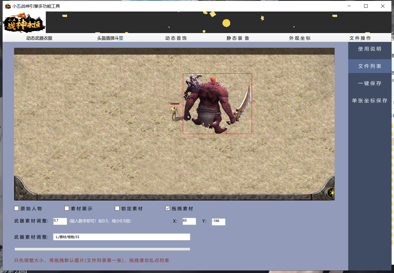
Task: Click the scale input showing 0.7
Action: point(60,221)
